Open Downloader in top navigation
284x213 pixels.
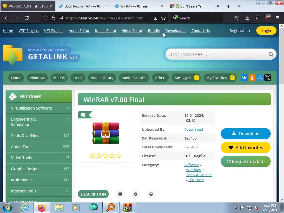[176, 31]
